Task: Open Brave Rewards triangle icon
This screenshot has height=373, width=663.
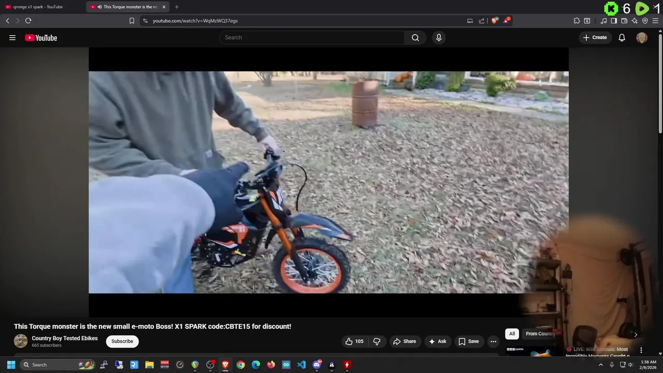Action: pos(507,21)
